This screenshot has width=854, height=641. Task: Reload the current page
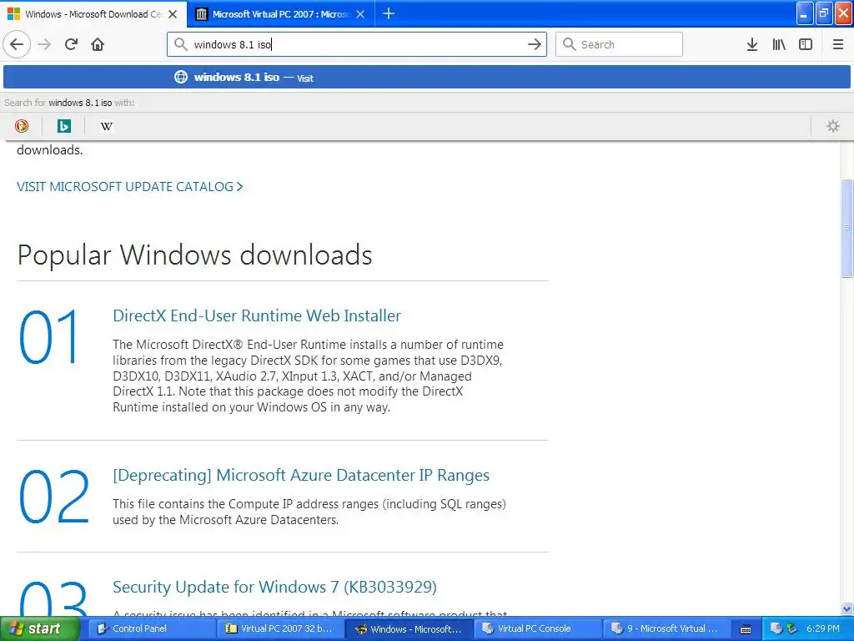(x=71, y=44)
